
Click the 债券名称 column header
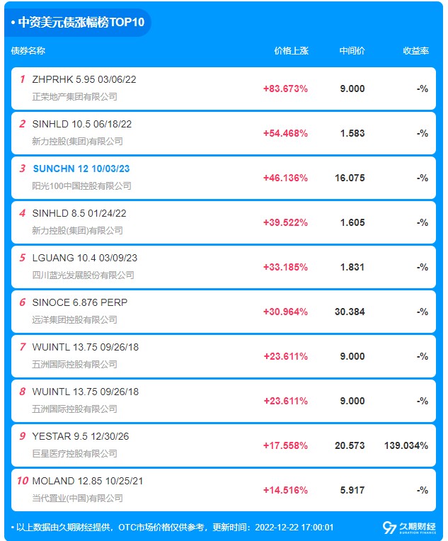pyautogui.click(x=28, y=51)
